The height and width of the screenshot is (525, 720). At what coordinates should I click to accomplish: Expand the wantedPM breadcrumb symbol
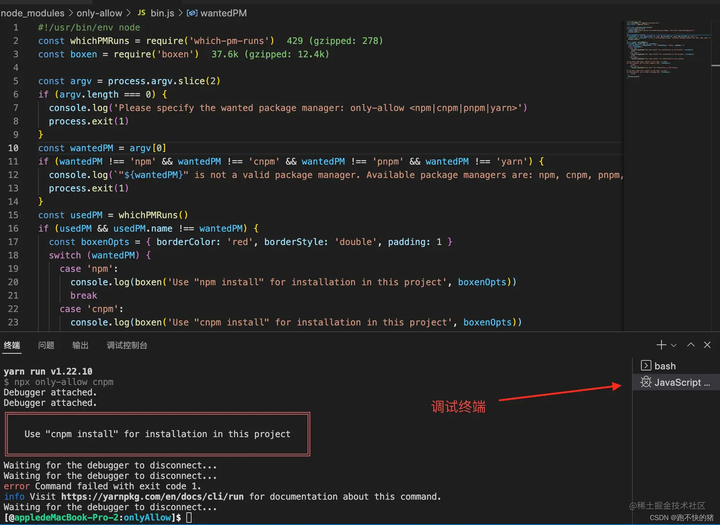point(223,13)
